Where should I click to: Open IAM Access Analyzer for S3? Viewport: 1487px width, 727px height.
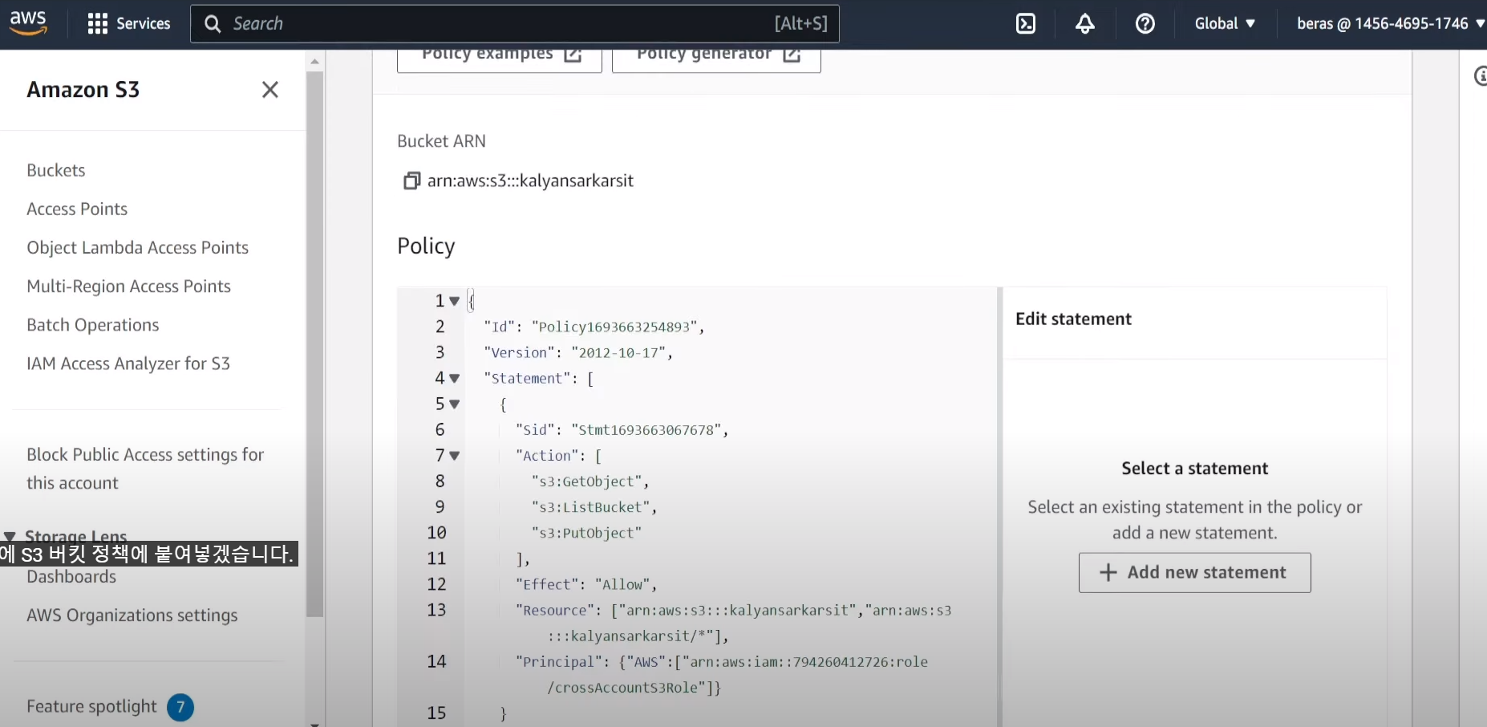[128, 363]
